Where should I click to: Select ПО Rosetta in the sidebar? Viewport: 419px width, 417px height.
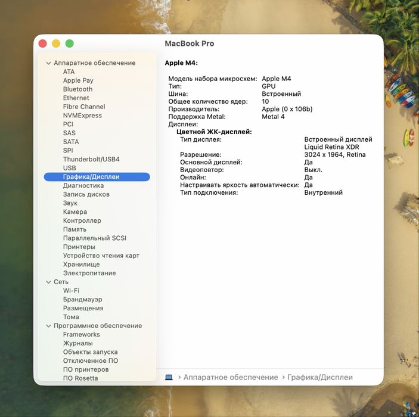pyautogui.click(x=80, y=378)
